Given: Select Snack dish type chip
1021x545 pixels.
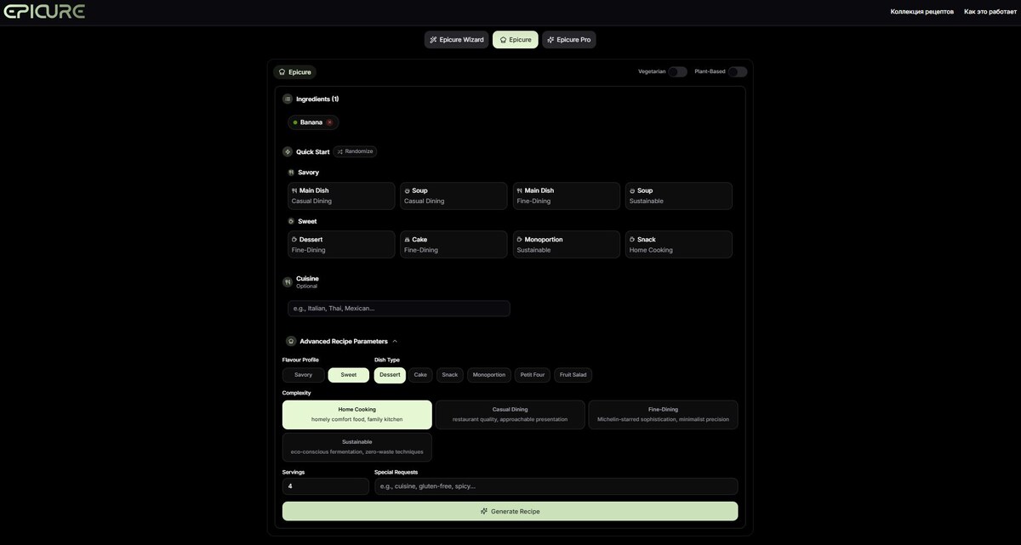Looking at the screenshot, I should 450,375.
